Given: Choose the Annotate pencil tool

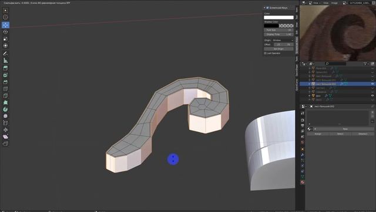Looking at the screenshot, I should pyautogui.click(x=5, y=54).
